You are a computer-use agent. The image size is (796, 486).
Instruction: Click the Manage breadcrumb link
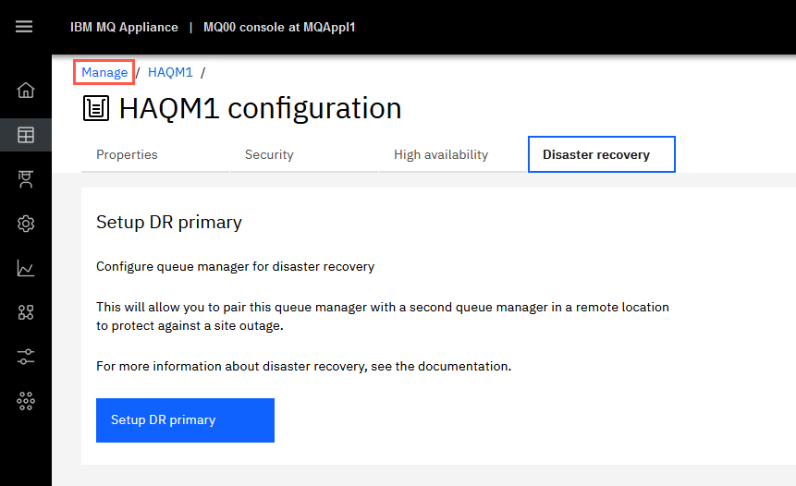pos(104,73)
